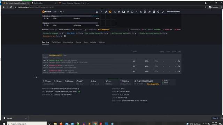The height and width of the screenshot is (125, 223).
Task: Click the Hive OS logo
Action: click(x=47, y=11)
